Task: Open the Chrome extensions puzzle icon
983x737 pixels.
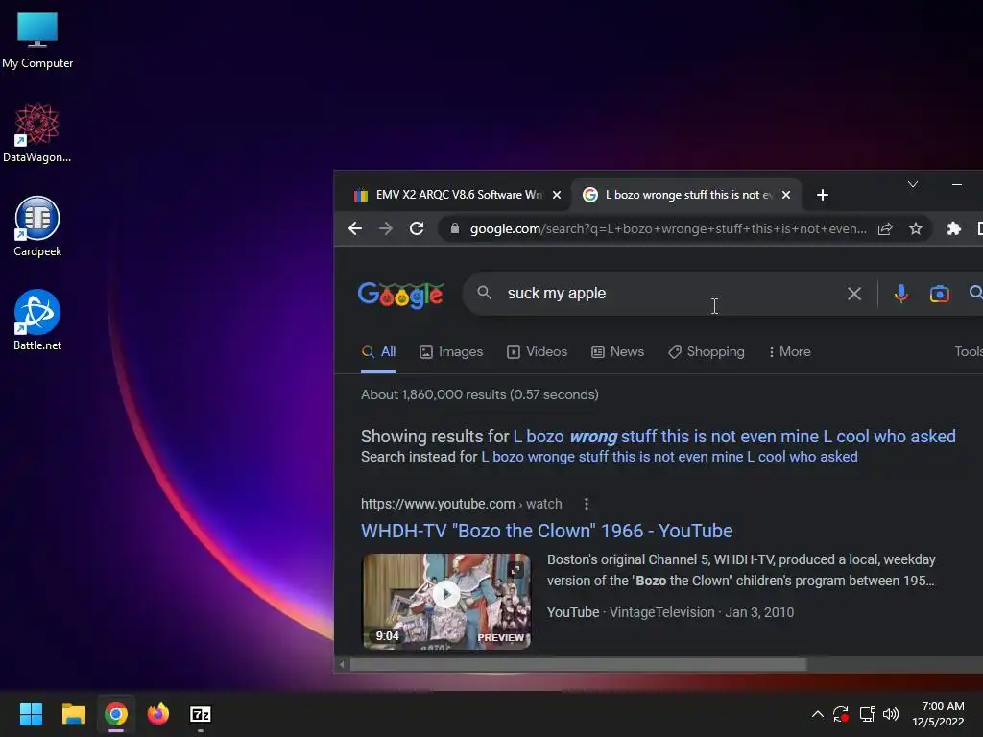Action: 953,228
